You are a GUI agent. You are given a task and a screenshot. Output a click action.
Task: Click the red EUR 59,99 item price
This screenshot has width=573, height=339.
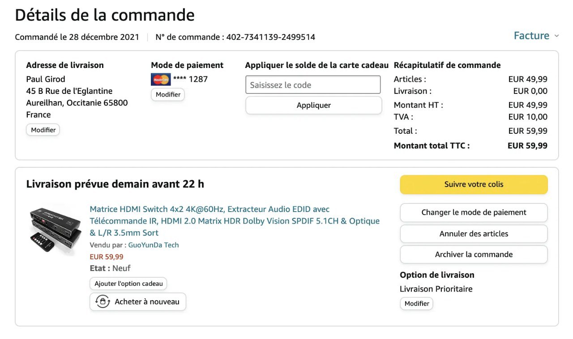click(x=107, y=257)
